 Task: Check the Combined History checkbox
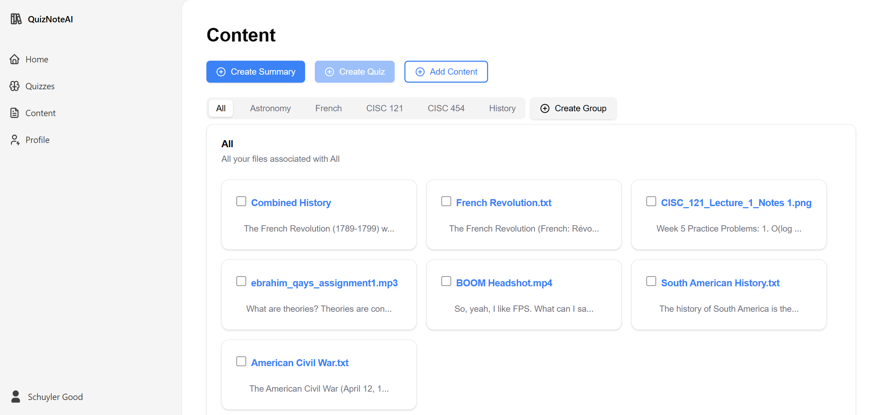click(241, 201)
